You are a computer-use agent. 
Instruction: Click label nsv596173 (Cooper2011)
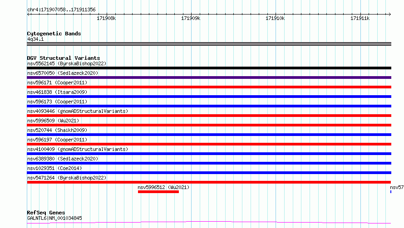point(57,102)
